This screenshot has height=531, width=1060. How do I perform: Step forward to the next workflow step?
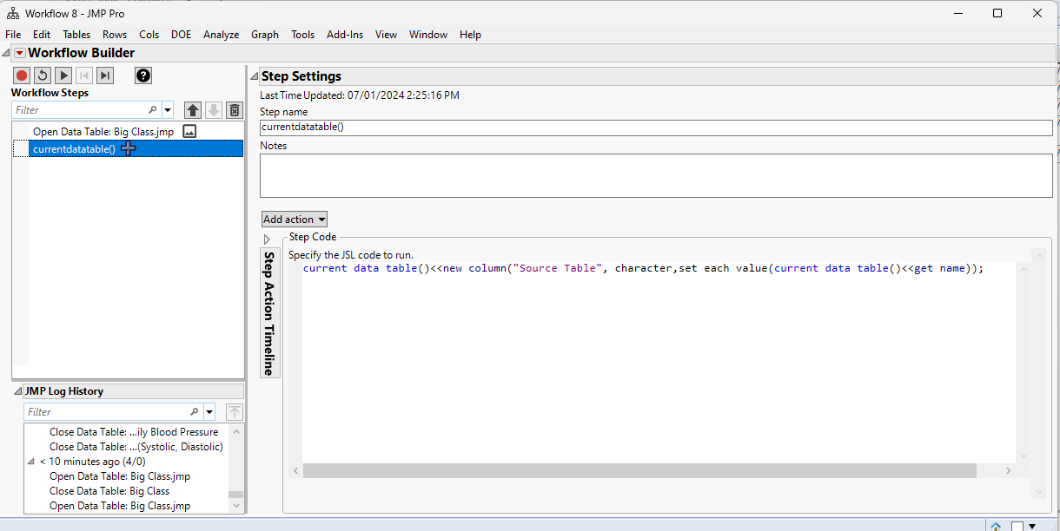[105, 75]
